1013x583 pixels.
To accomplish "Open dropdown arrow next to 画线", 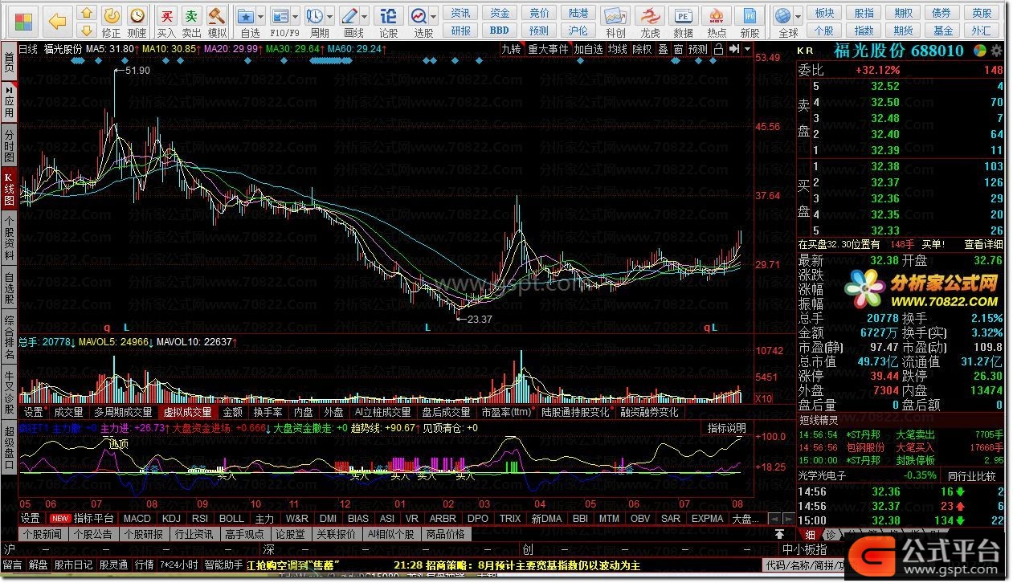I will (366, 15).
